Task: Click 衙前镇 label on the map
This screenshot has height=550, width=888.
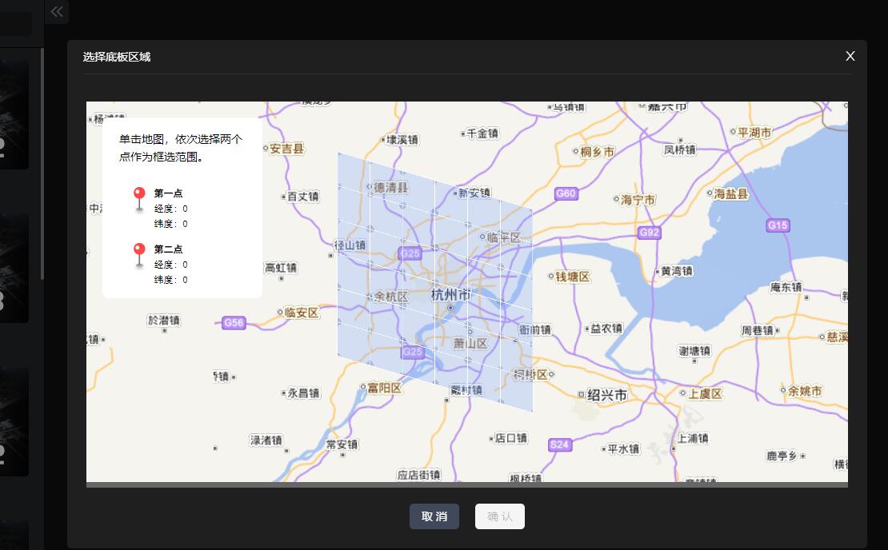Action: click(535, 329)
